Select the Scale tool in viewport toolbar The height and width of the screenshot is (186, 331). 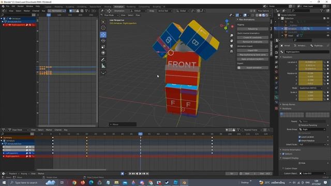pyautogui.click(x=103, y=47)
